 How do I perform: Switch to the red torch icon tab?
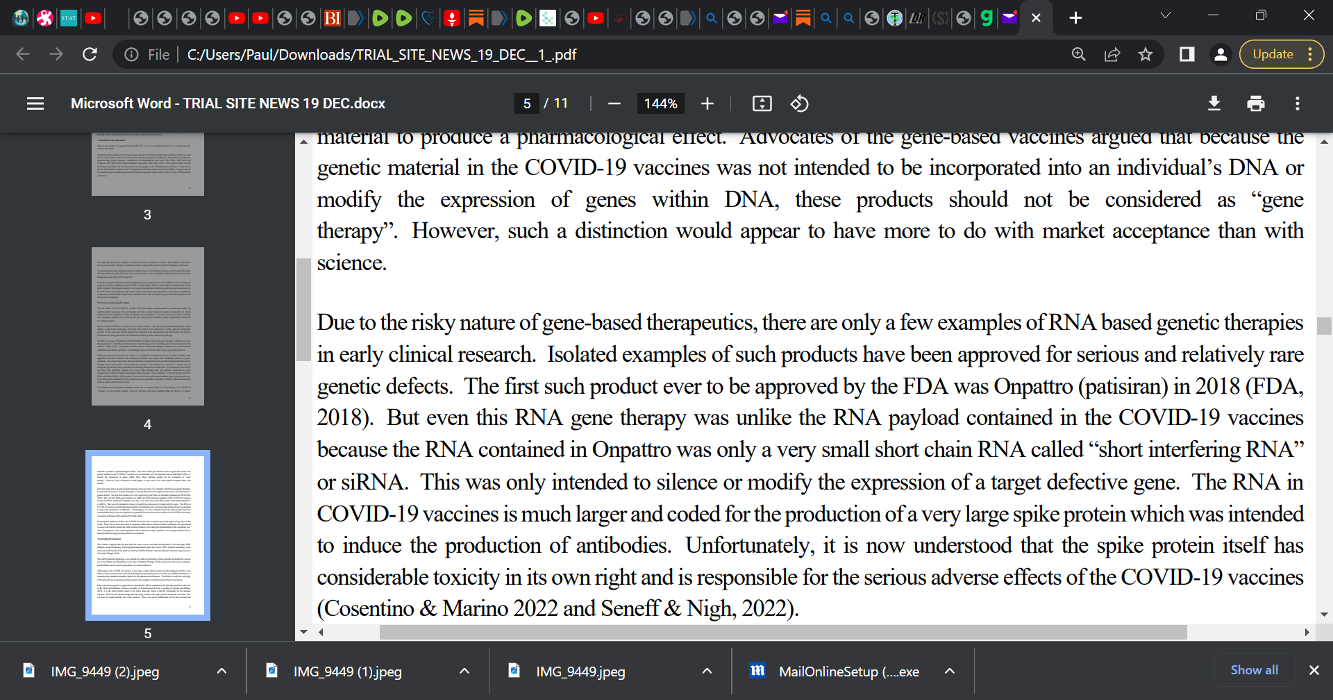452,18
